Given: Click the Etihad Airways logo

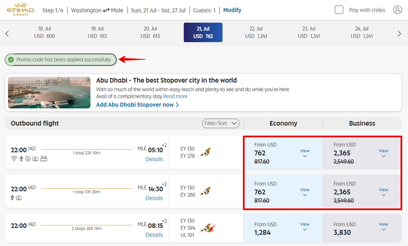Looking at the screenshot, I should (20, 10).
